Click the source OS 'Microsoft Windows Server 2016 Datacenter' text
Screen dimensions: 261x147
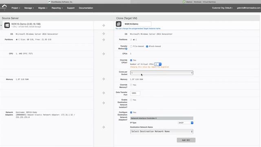(x=37, y=34)
